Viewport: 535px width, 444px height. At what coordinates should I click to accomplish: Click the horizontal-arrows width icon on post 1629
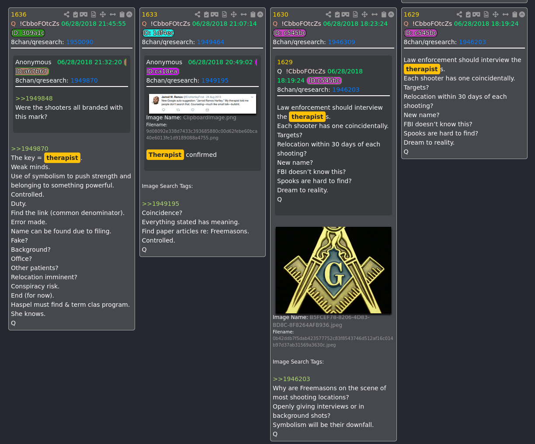pos(506,14)
